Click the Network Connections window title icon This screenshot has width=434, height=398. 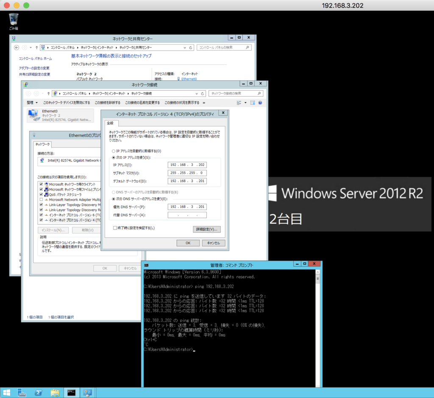[x=26, y=84]
